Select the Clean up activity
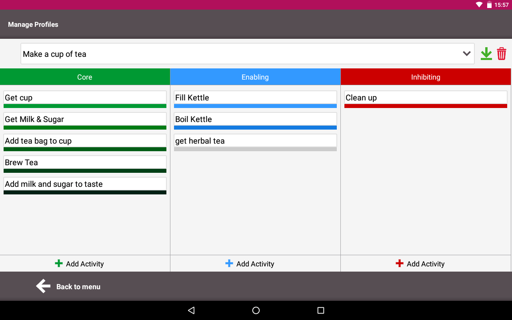The width and height of the screenshot is (512, 320). coord(426,99)
